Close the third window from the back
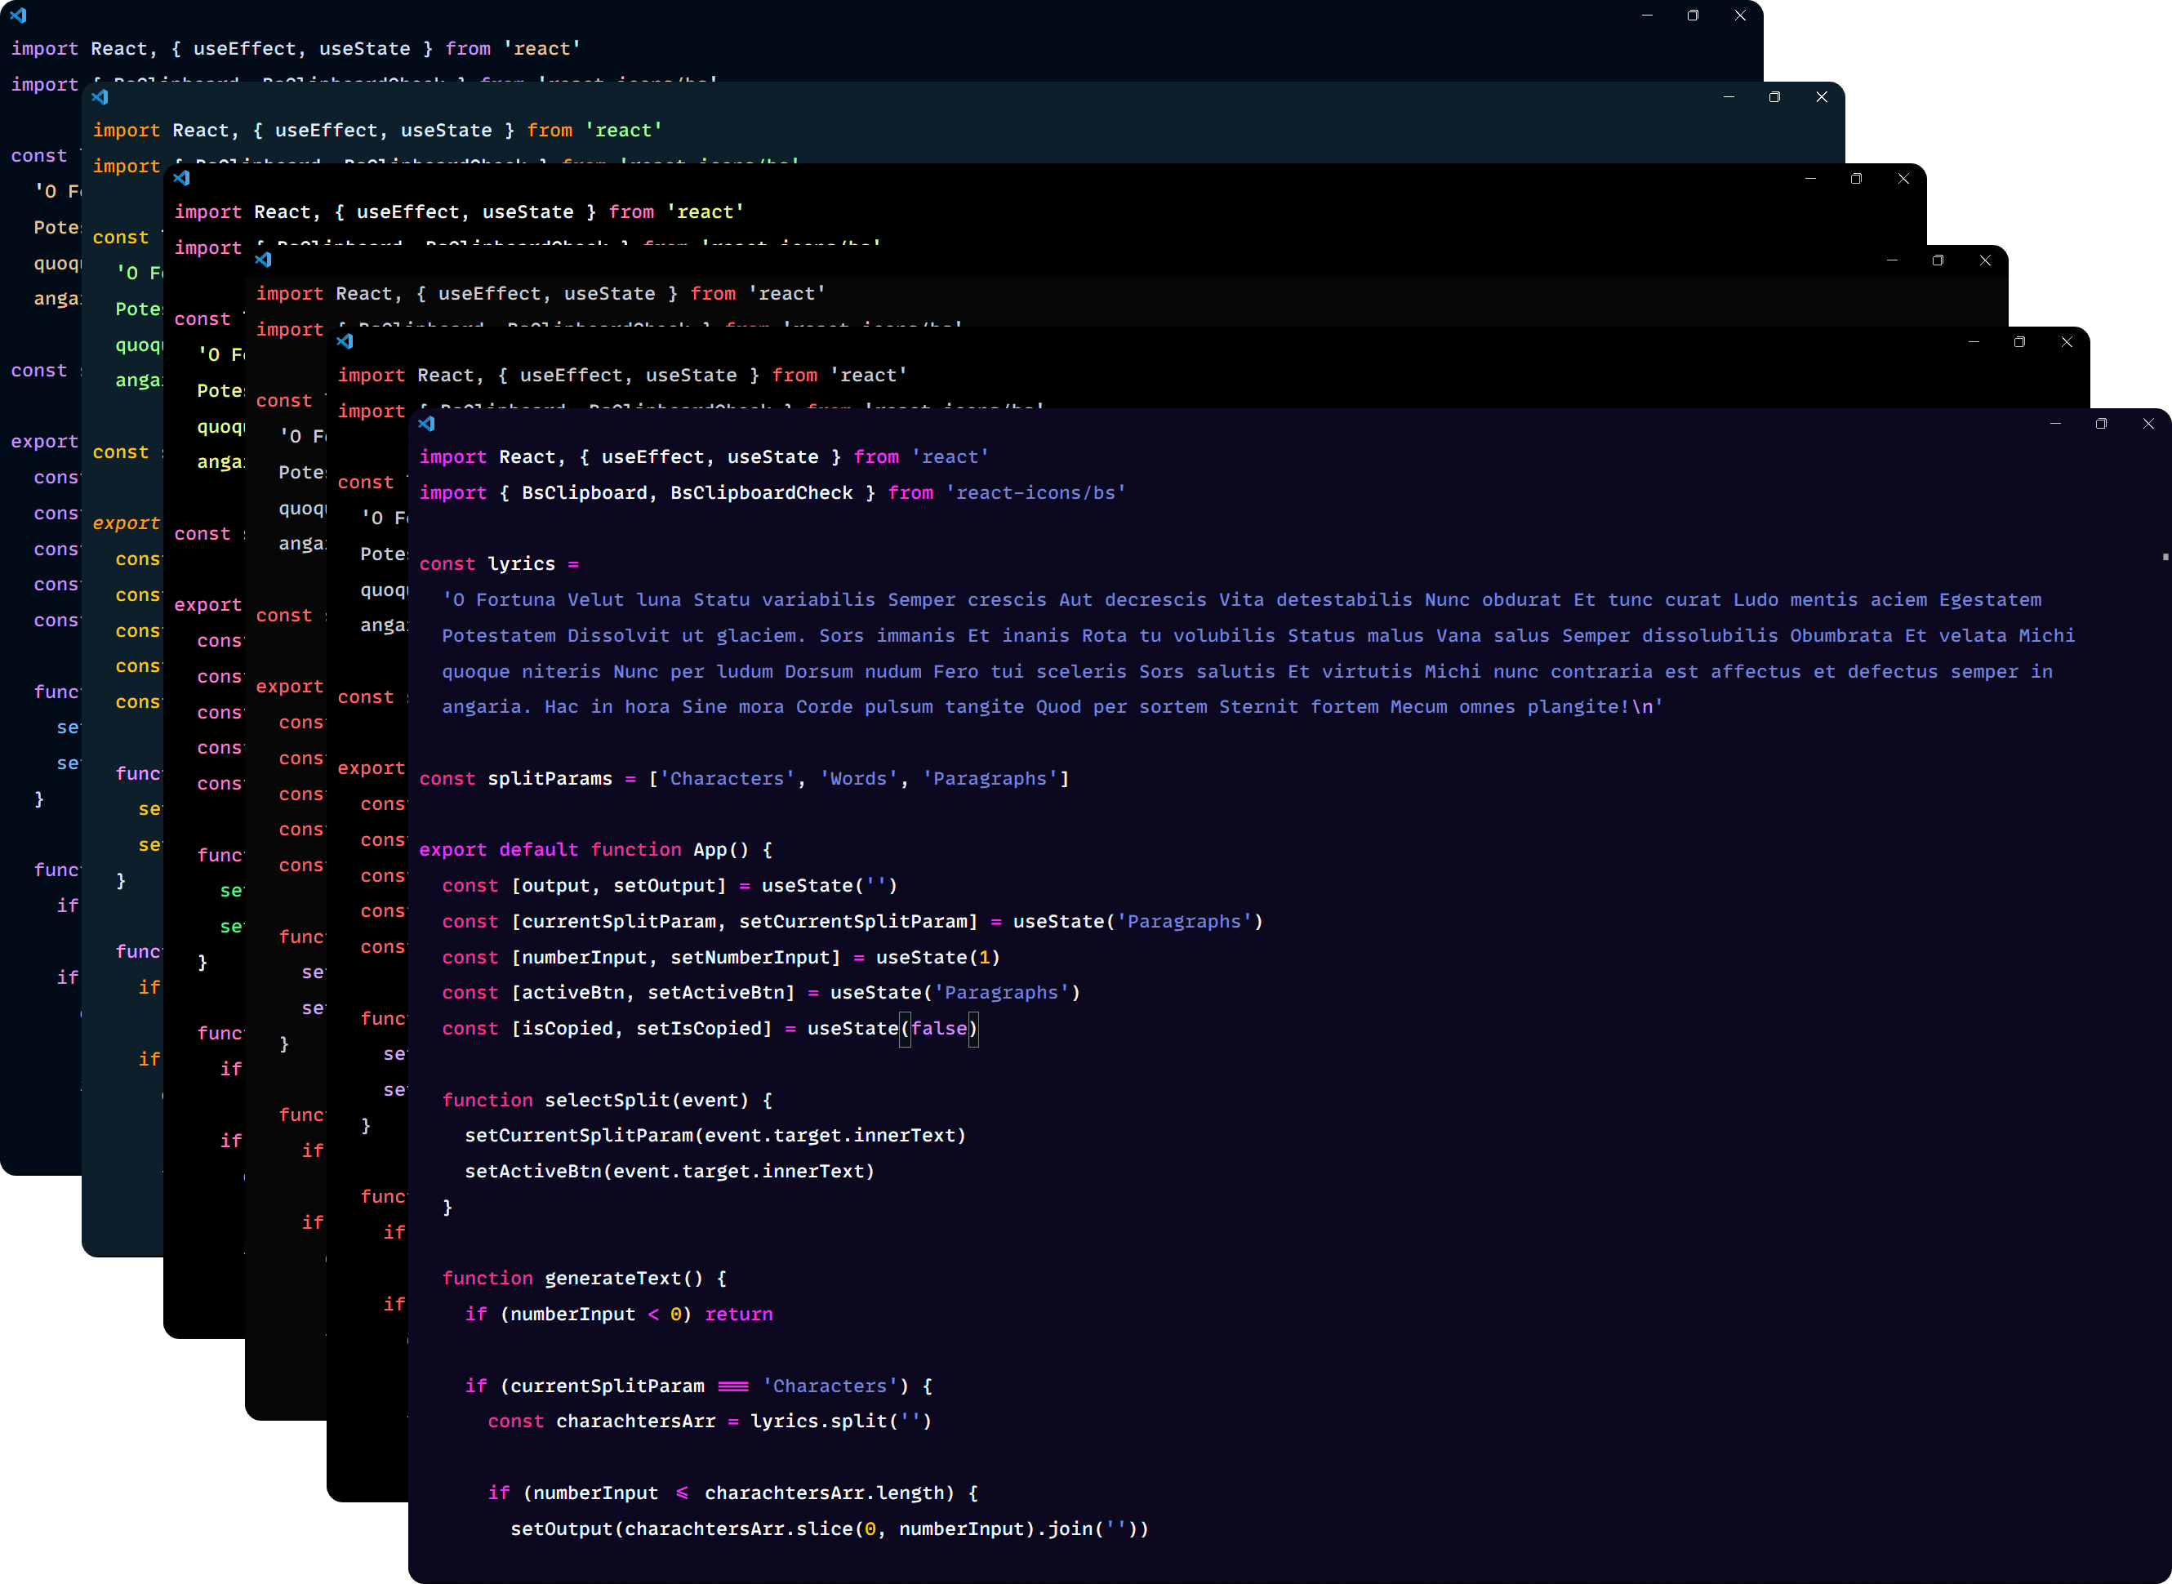2172x1584 pixels. [1903, 178]
